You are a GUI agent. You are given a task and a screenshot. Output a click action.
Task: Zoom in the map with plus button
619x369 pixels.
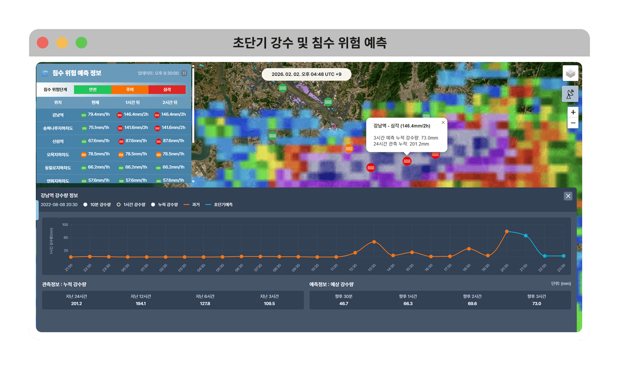(573, 112)
